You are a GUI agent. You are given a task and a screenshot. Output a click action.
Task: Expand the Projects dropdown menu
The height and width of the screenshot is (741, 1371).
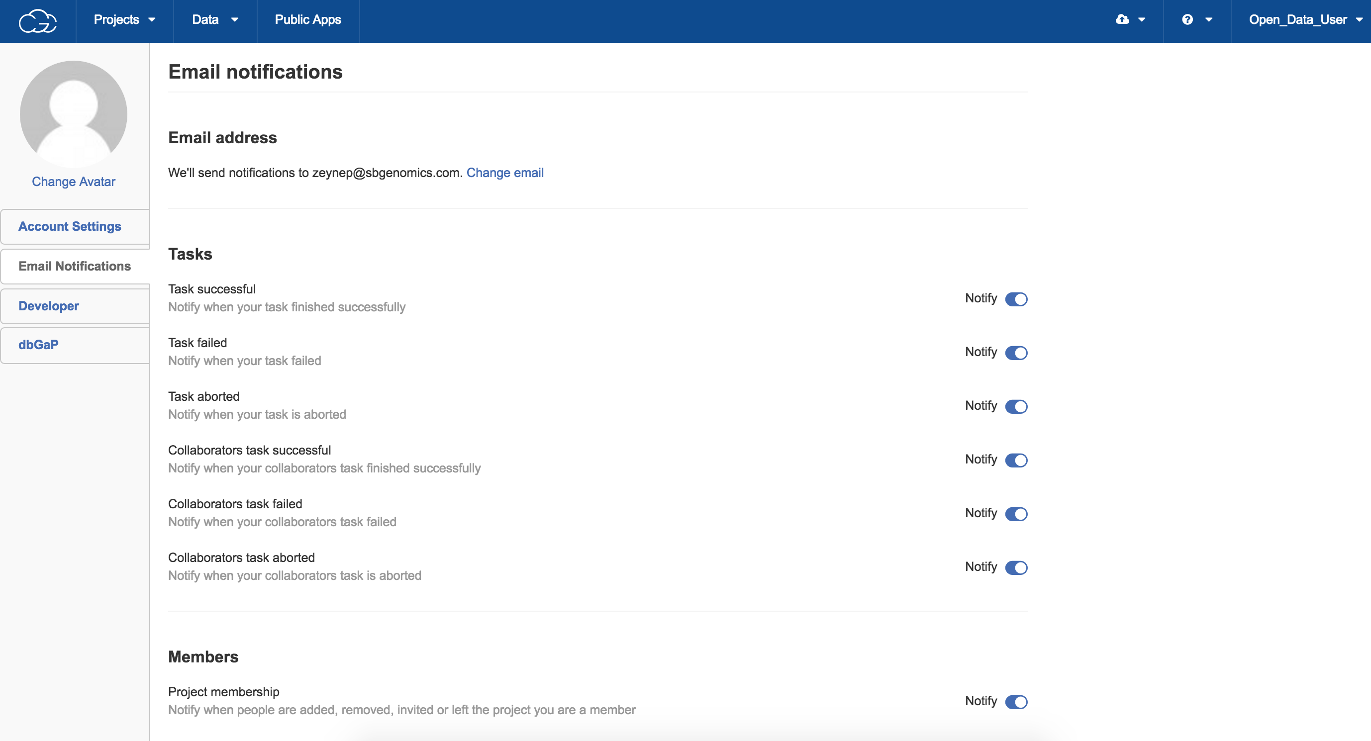click(x=124, y=20)
